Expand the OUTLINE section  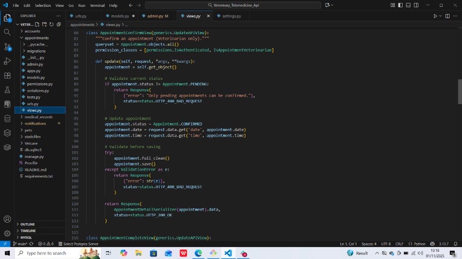tap(27, 224)
